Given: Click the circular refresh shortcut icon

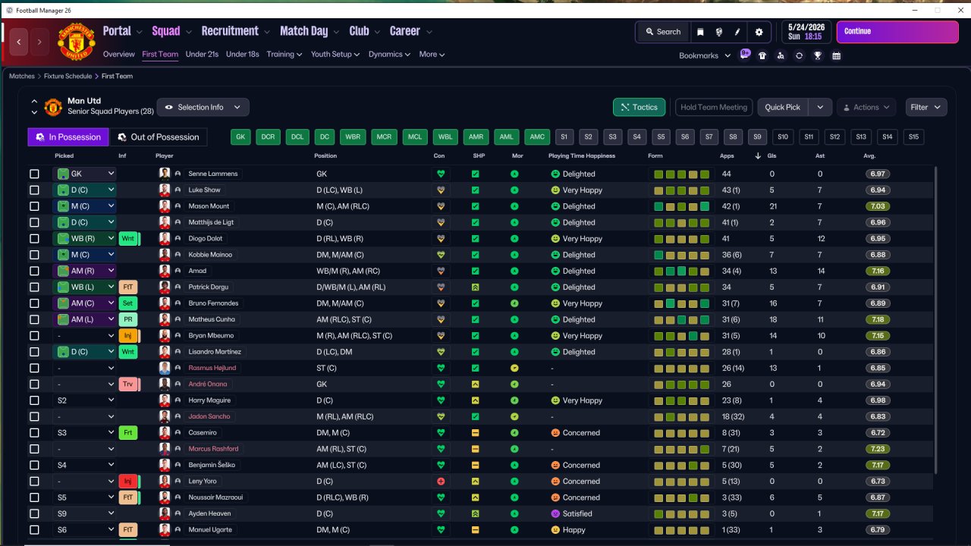Looking at the screenshot, I should pos(799,55).
